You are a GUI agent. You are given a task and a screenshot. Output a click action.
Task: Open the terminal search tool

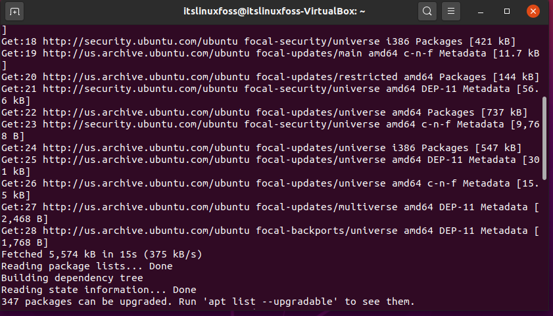tap(427, 11)
